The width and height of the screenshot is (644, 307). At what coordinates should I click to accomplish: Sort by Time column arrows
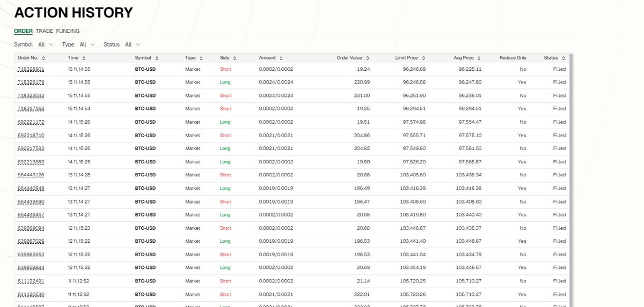pyautogui.click(x=84, y=58)
